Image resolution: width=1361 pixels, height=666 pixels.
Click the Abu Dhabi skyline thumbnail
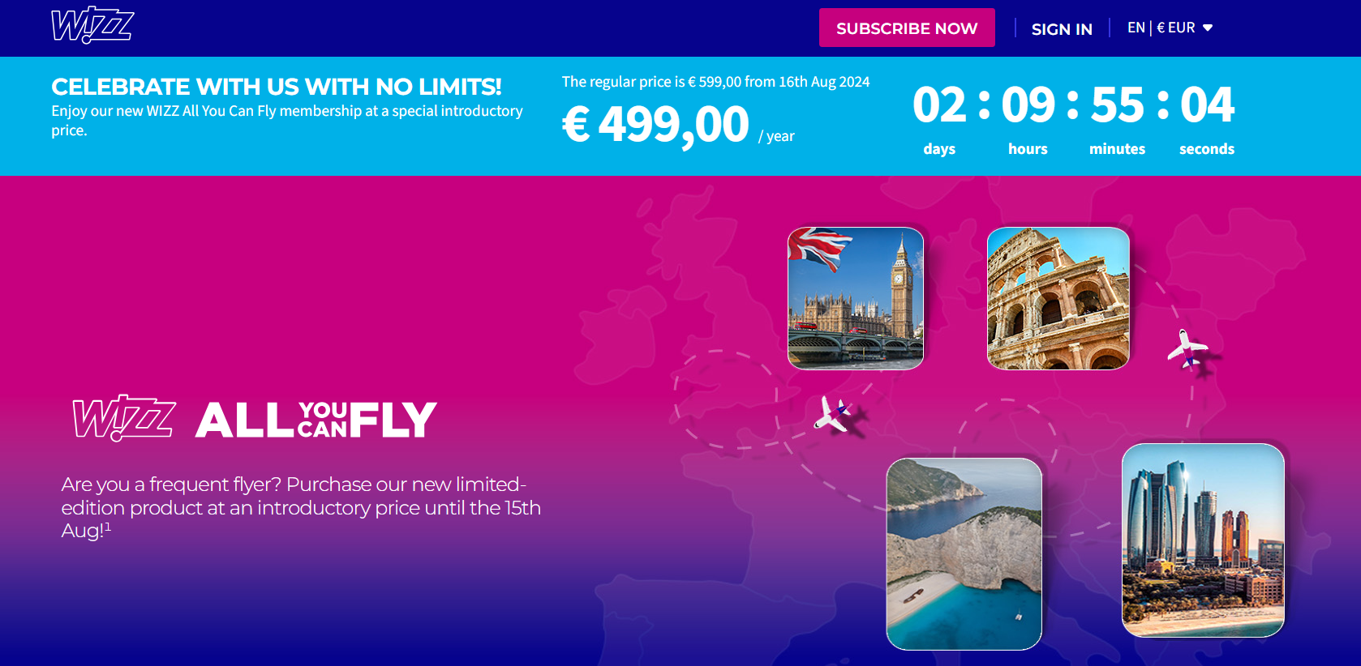click(x=1203, y=540)
